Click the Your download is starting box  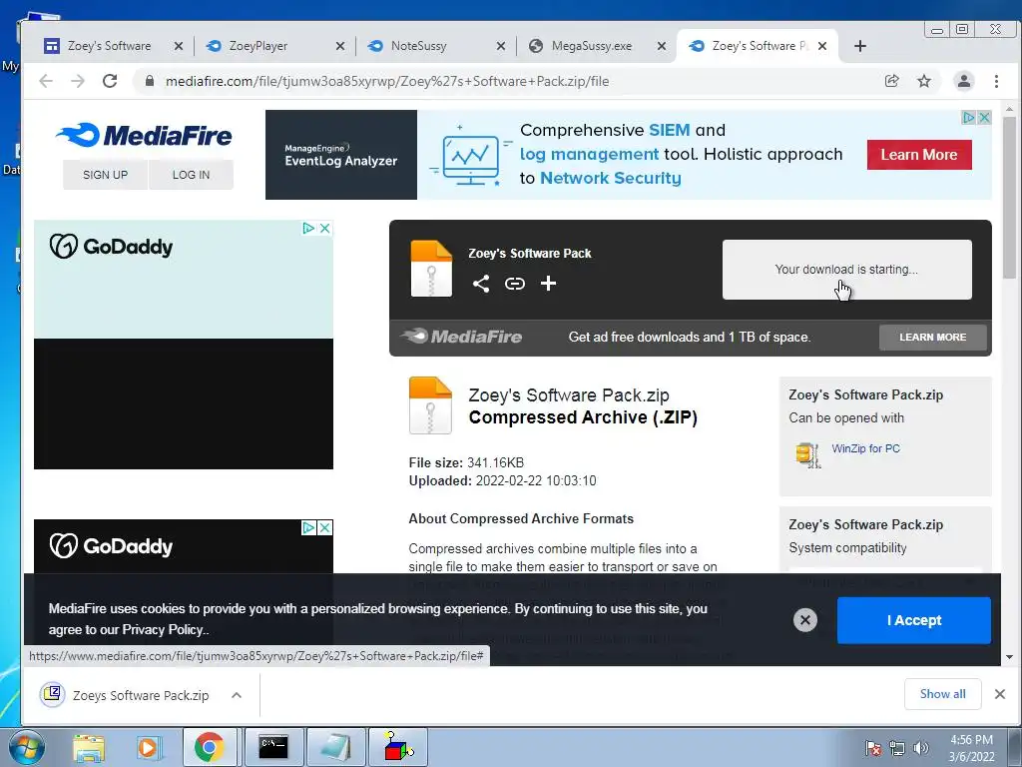[846, 270]
